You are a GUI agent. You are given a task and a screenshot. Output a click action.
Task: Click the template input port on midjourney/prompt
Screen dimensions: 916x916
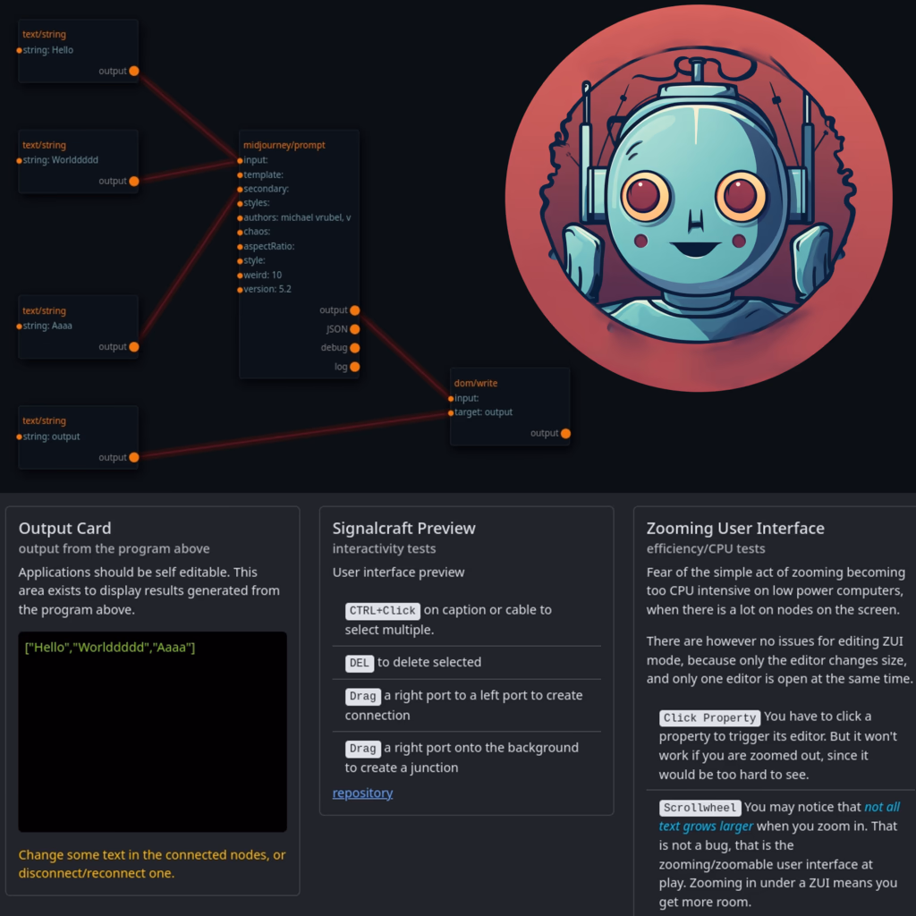[x=240, y=174]
